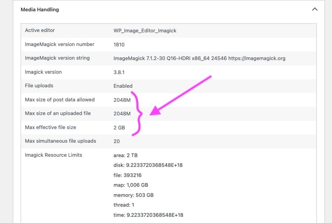Click the Imagick version label
Screen dimensions: 332x223
(43, 72)
